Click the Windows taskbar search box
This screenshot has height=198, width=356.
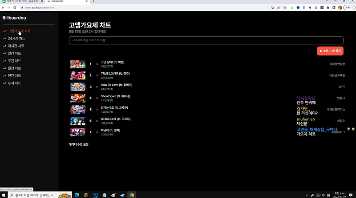pyautogui.click(x=40, y=195)
